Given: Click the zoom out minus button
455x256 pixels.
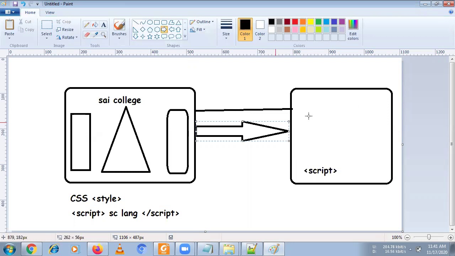Looking at the screenshot, I should (x=407, y=237).
